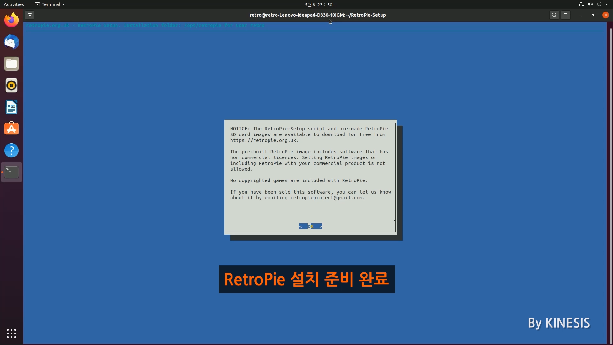Expand the Terminal app menu
This screenshot has width=613, height=345.
coord(50,4)
